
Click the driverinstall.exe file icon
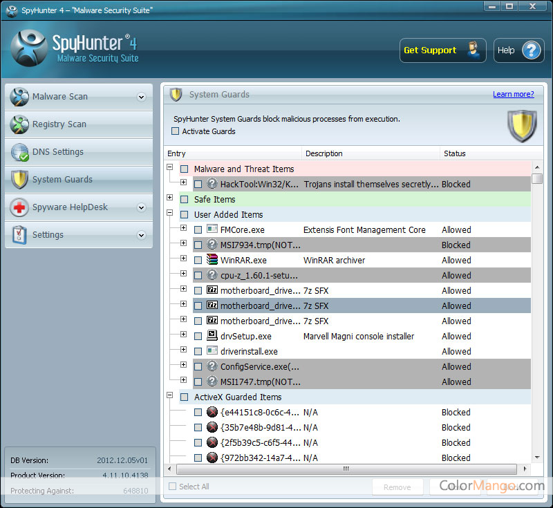coord(212,351)
